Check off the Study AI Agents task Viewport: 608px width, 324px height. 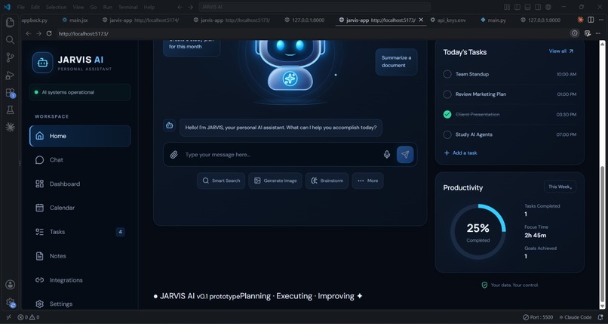[447, 134]
